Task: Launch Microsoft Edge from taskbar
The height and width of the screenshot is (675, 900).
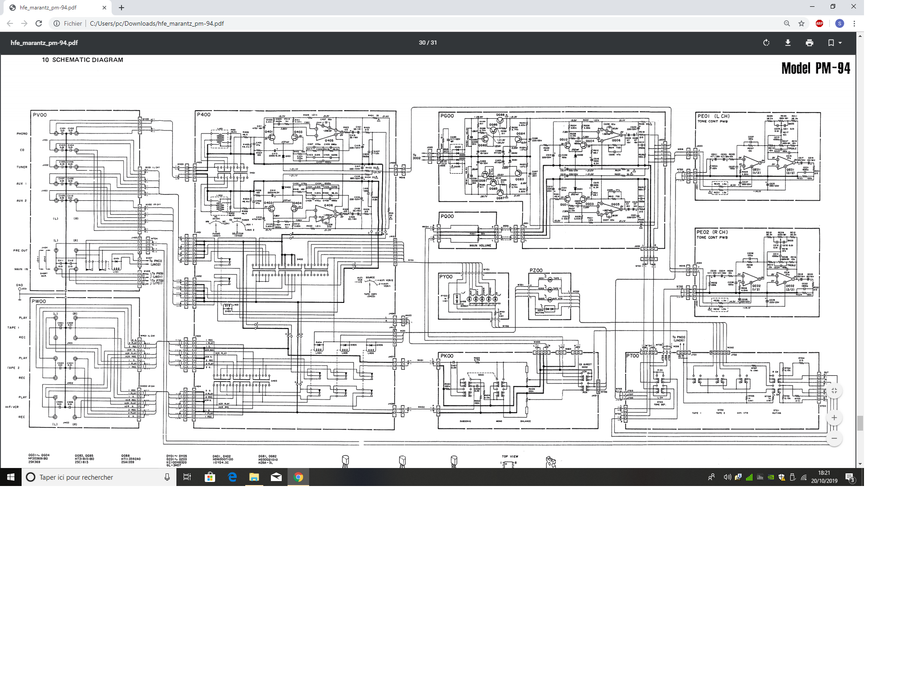Action: 232,477
